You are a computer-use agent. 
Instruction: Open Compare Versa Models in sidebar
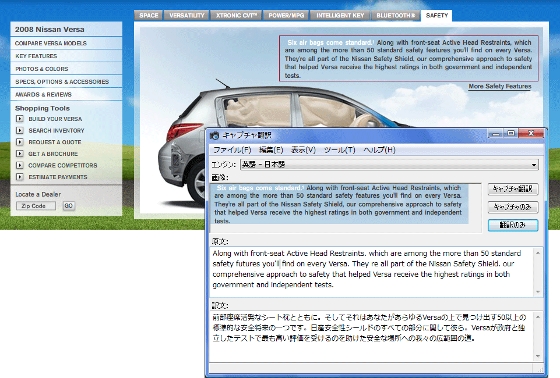tap(51, 44)
